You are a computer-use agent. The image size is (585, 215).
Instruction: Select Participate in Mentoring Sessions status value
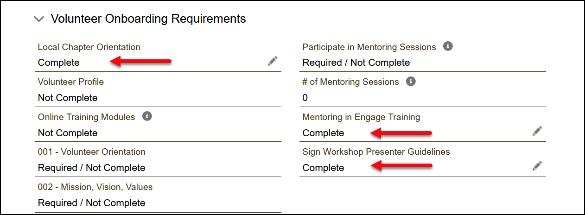point(356,63)
